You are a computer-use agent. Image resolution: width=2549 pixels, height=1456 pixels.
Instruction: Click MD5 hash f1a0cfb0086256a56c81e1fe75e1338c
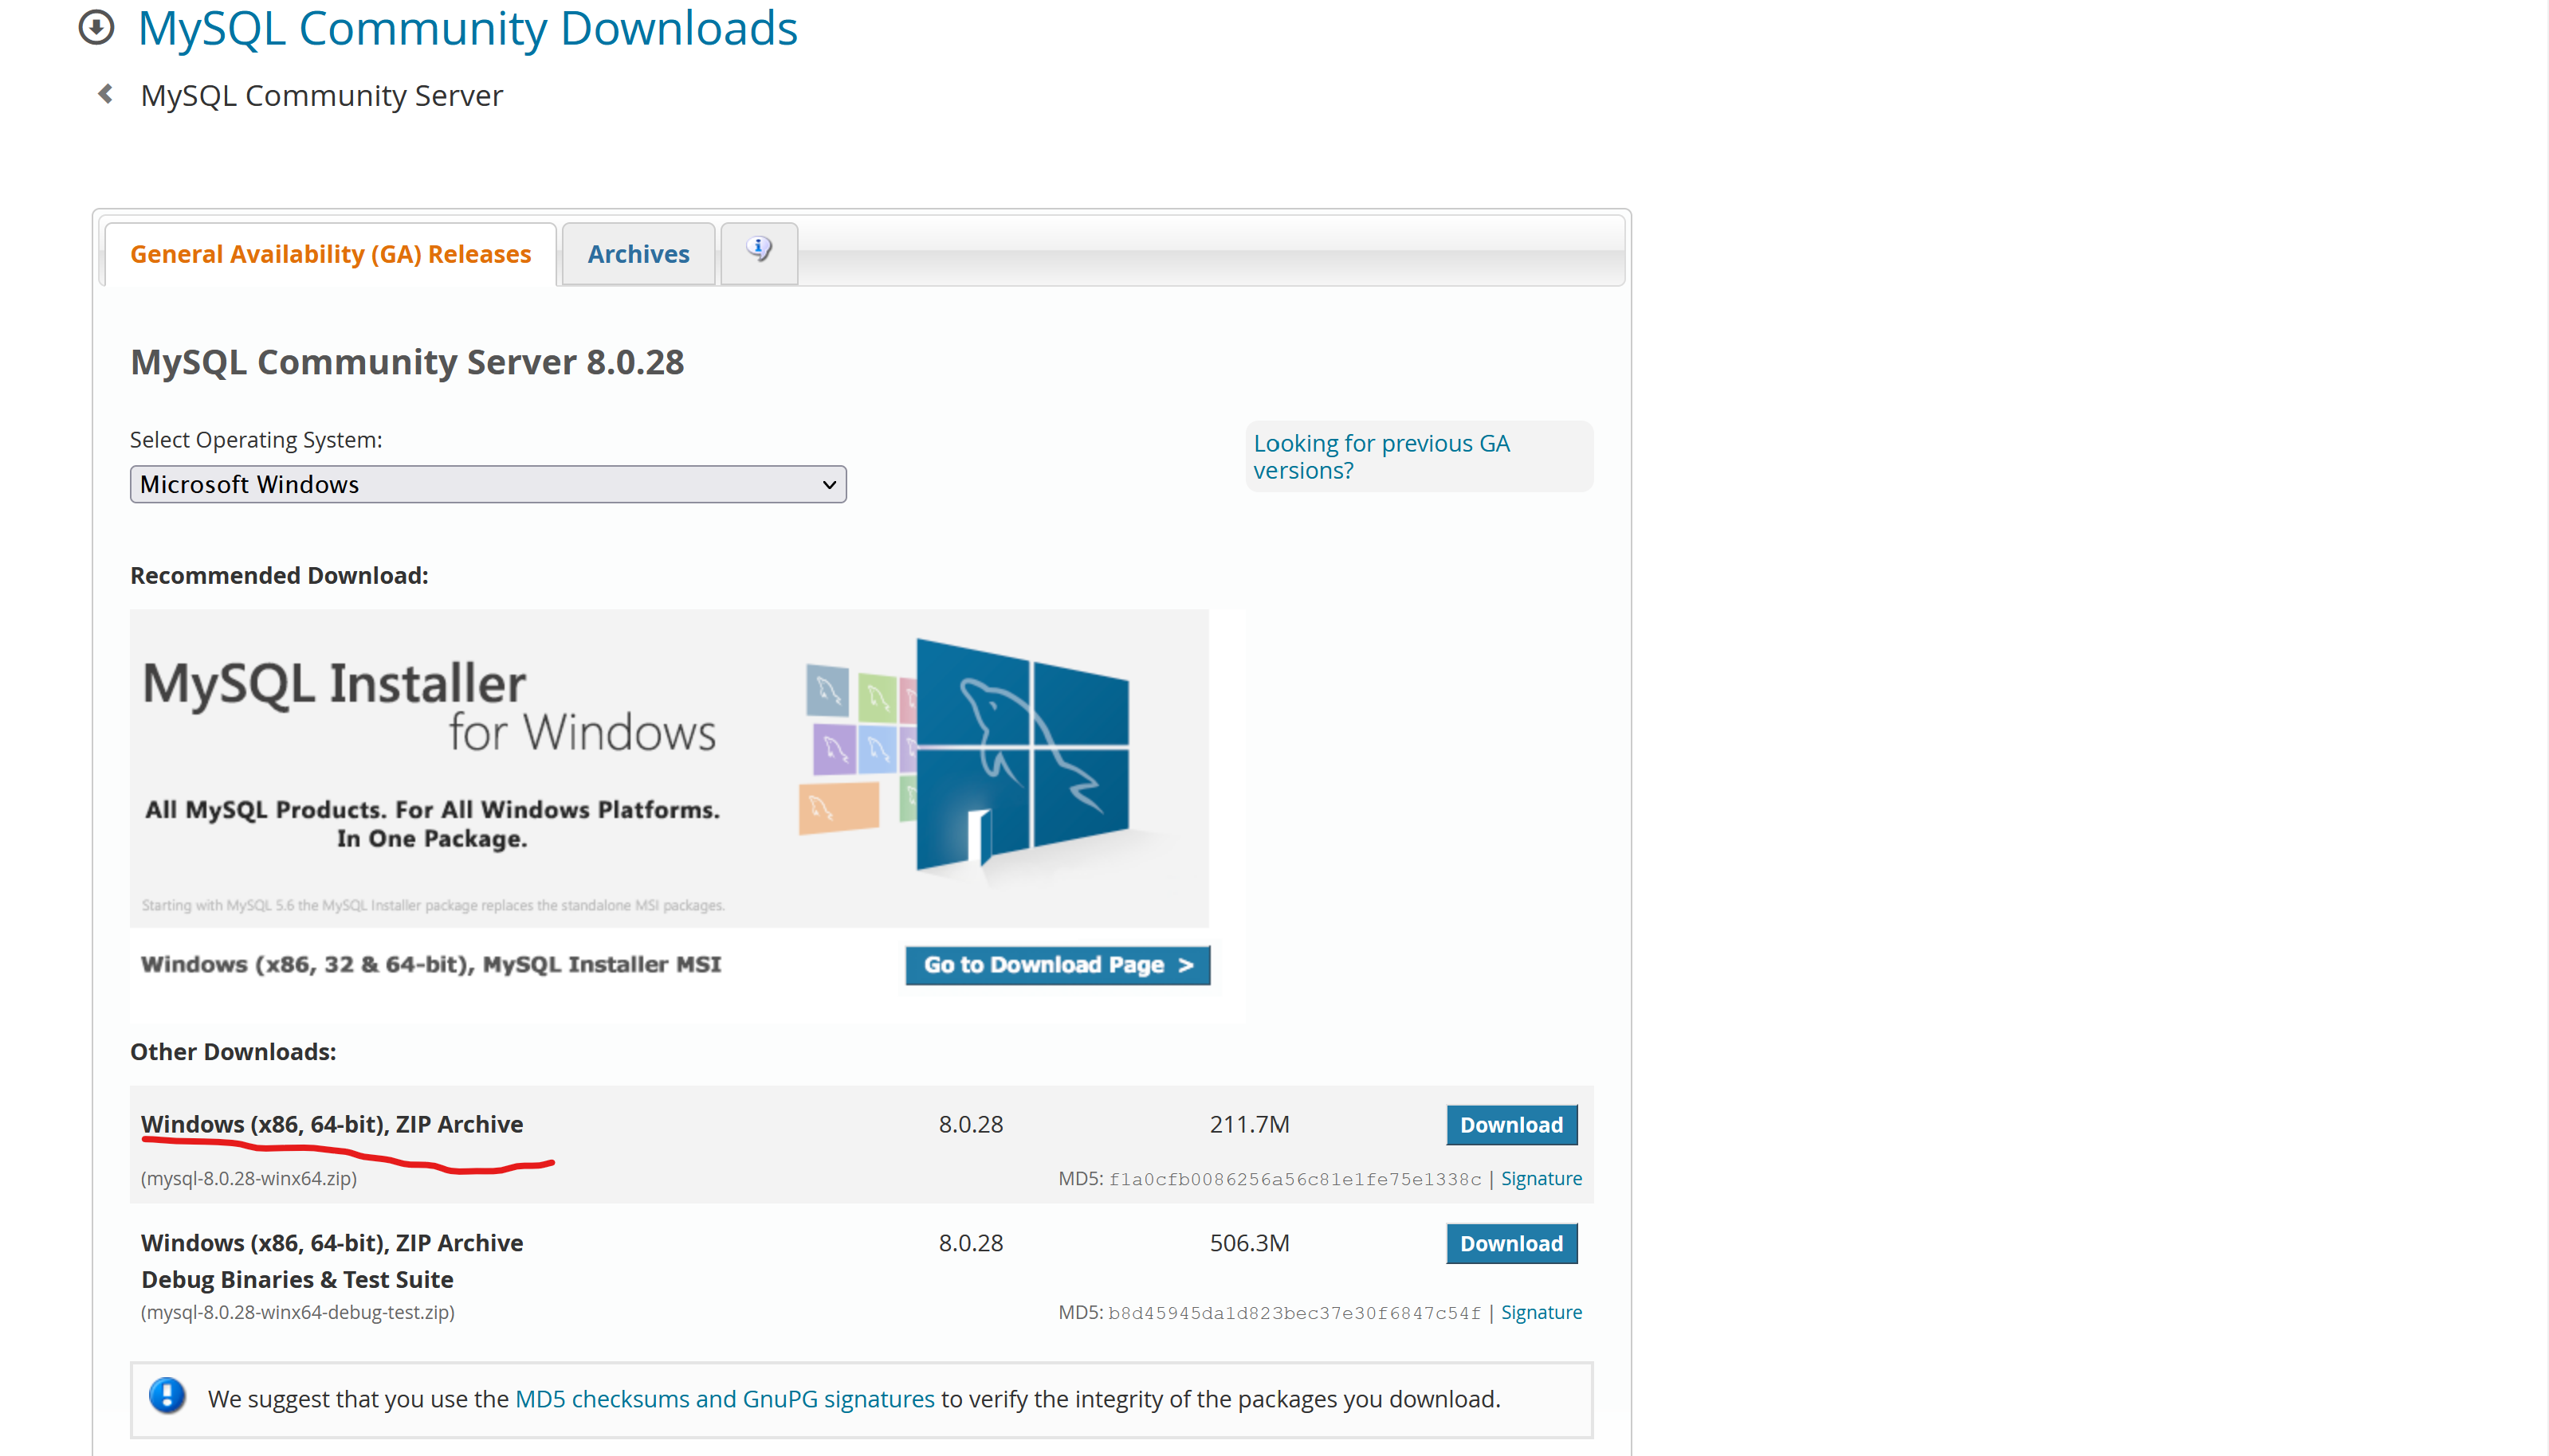pos(1294,1180)
